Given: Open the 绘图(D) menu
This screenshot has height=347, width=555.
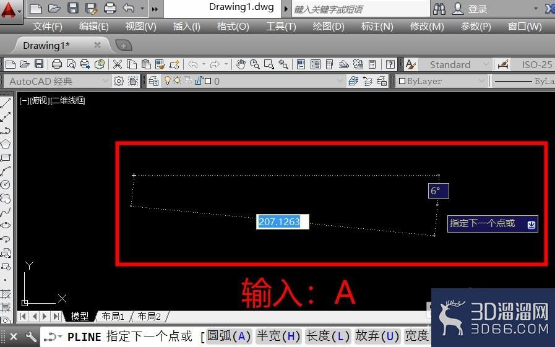Looking at the screenshot, I should pyautogui.click(x=328, y=27).
